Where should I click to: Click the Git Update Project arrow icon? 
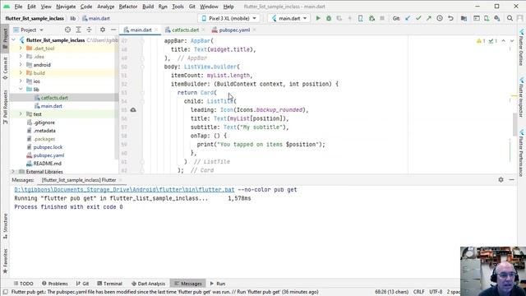(408, 18)
